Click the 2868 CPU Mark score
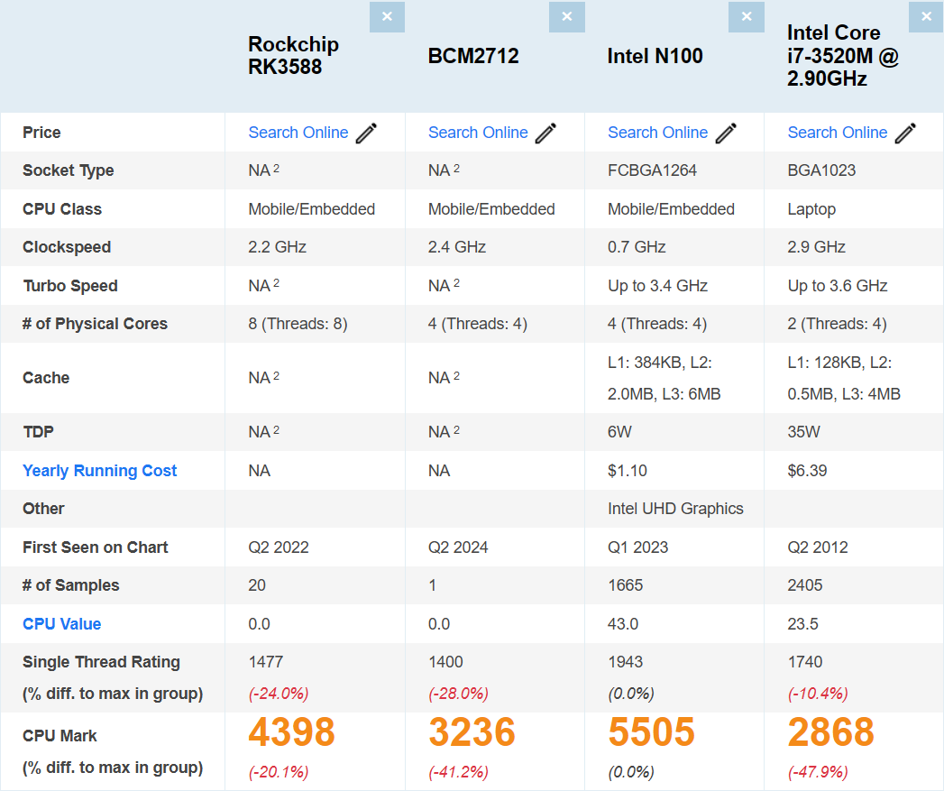 pos(830,733)
